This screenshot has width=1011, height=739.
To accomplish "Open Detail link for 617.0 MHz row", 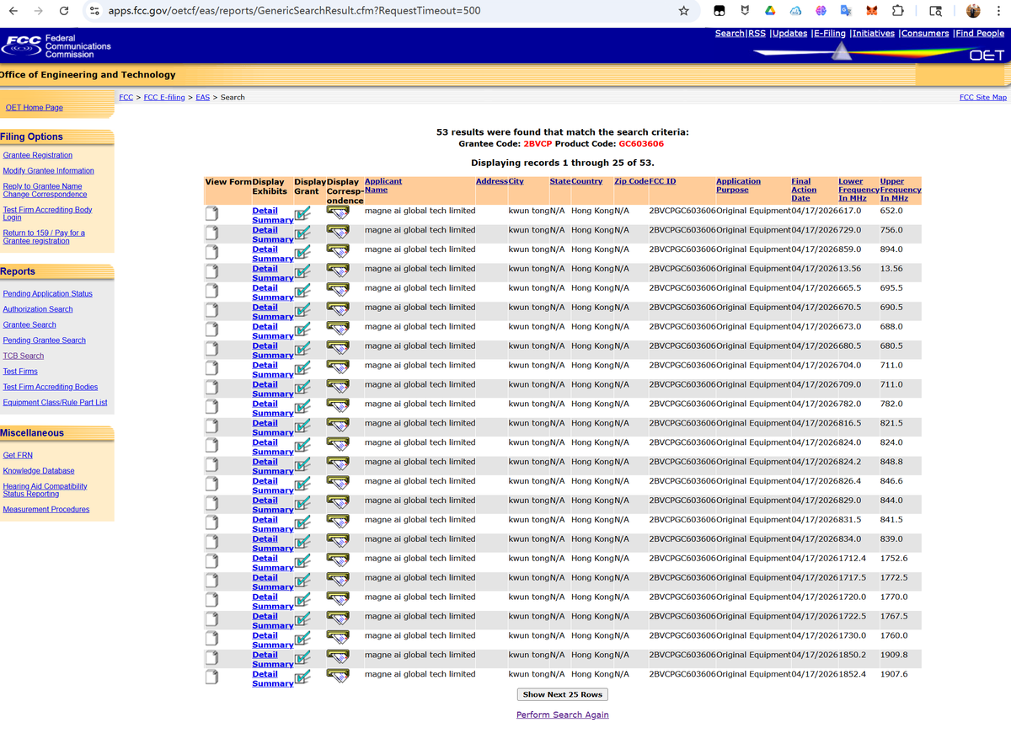I will pos(265,211).
